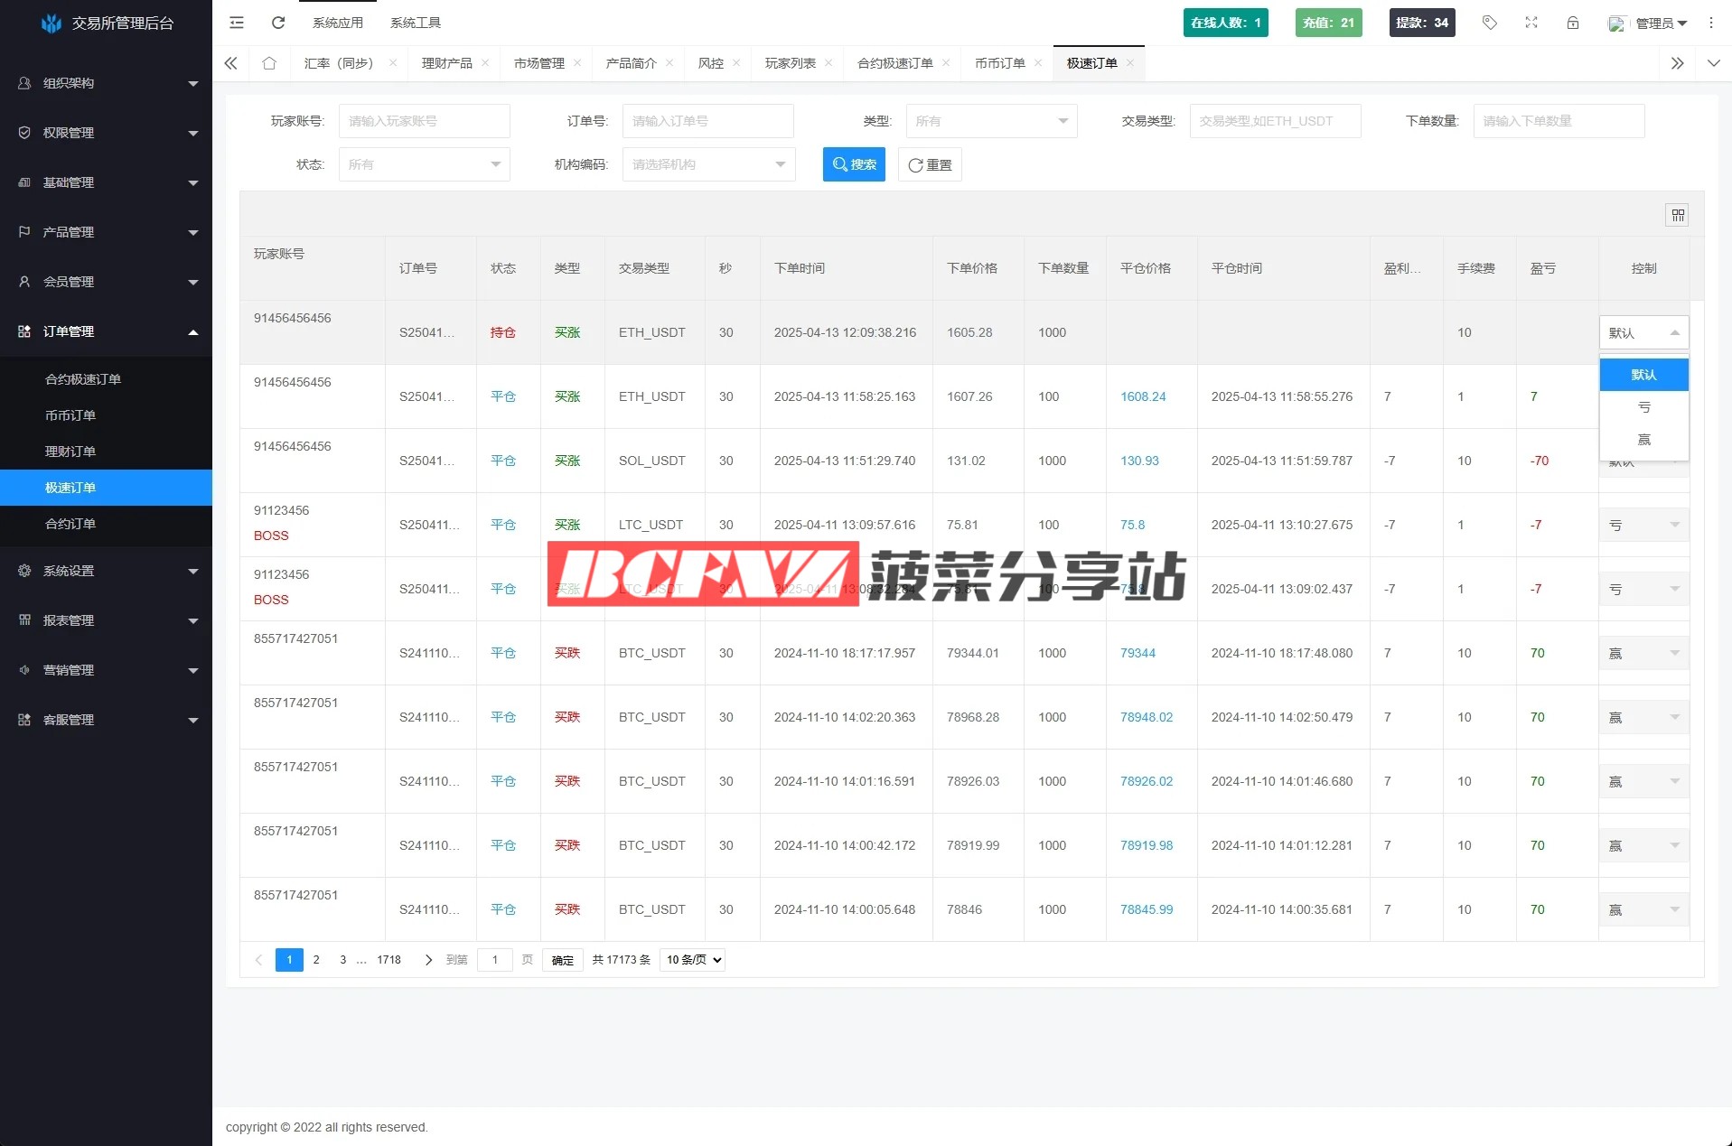Open the table column filter icon

[x=1677, y=215]
